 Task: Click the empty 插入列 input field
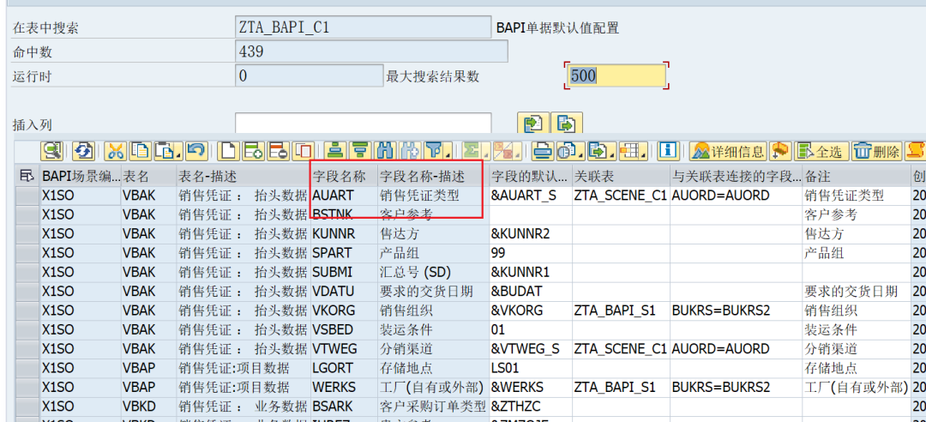click(x=363, y=124)
